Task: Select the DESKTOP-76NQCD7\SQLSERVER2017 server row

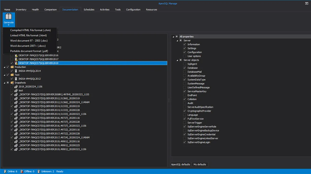Action: (38, 59)
